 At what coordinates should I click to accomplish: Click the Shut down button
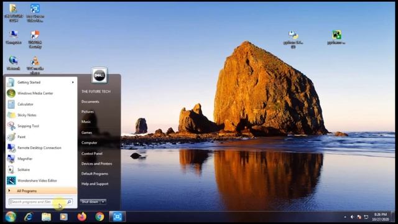90,202
